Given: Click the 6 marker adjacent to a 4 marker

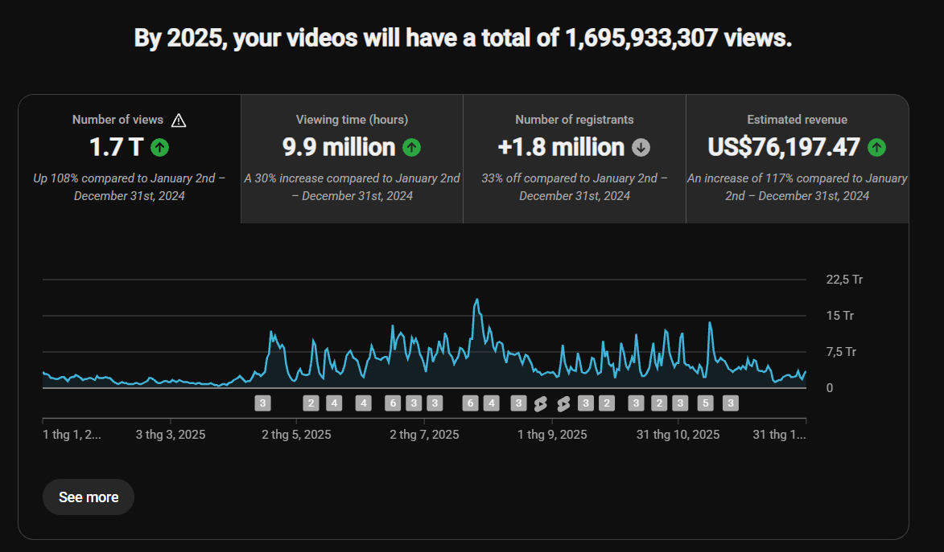Looking at the screenshot, I should click(470, 403).
